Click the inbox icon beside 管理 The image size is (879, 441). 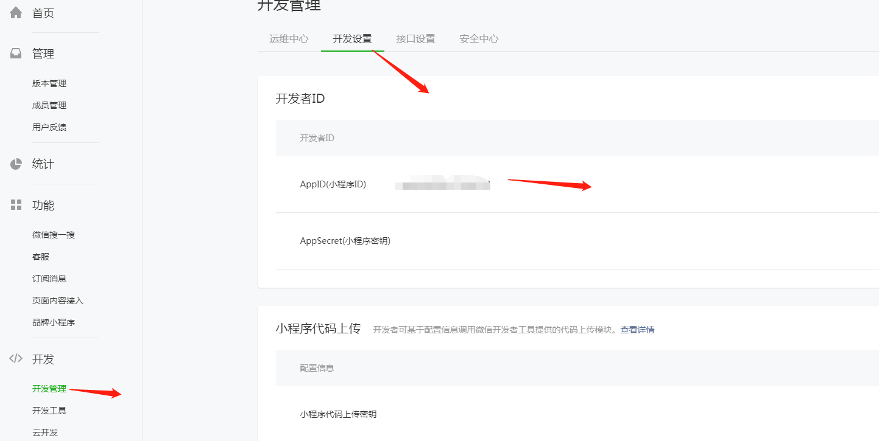click(x=16, y=54)
